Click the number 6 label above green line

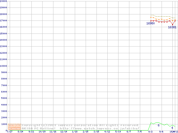[x=159, y=126]
